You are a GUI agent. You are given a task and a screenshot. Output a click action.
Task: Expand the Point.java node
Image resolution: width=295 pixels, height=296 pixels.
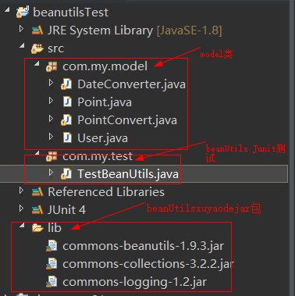52,101
